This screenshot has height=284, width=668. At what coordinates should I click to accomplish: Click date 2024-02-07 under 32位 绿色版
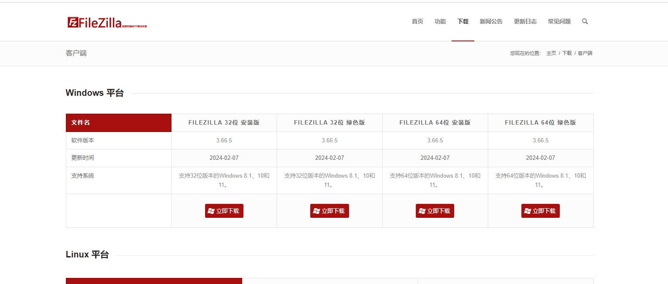pos(329,158)
